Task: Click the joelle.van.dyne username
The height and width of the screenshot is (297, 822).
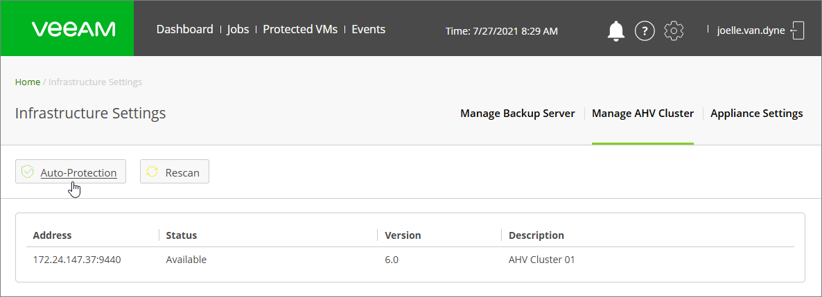Action: [x=751, y=30]
